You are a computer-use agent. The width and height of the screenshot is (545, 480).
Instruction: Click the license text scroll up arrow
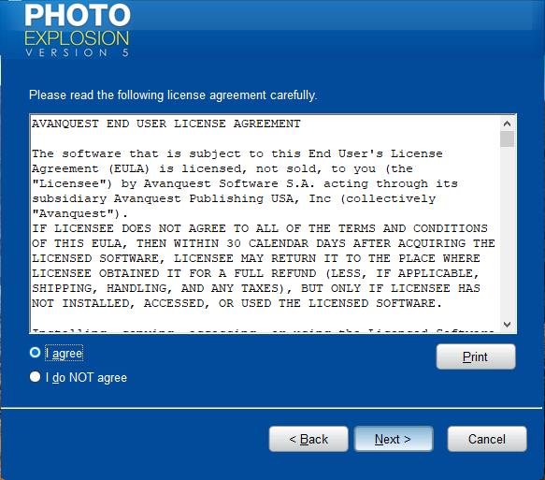click(x=507, y=124)
